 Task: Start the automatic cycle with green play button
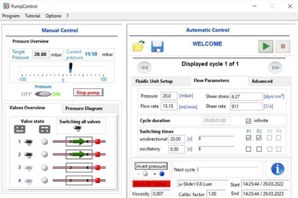click(266, 46)
